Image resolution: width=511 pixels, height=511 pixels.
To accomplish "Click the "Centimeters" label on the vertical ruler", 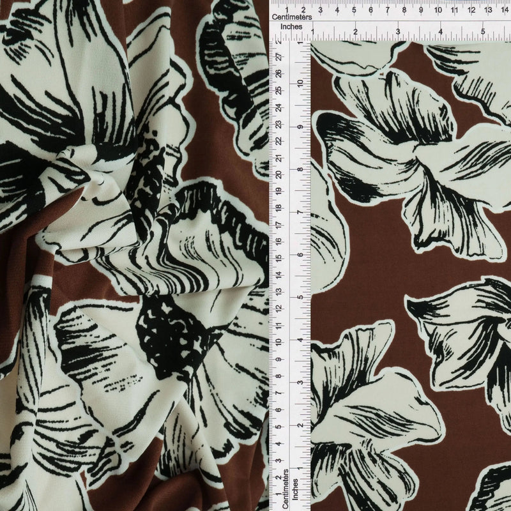I will click(286, 489).
